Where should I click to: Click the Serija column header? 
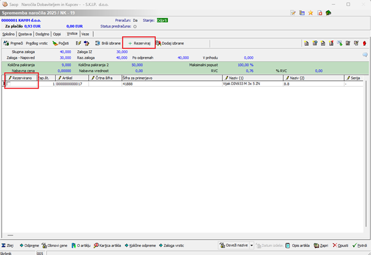tap(353, 78)
